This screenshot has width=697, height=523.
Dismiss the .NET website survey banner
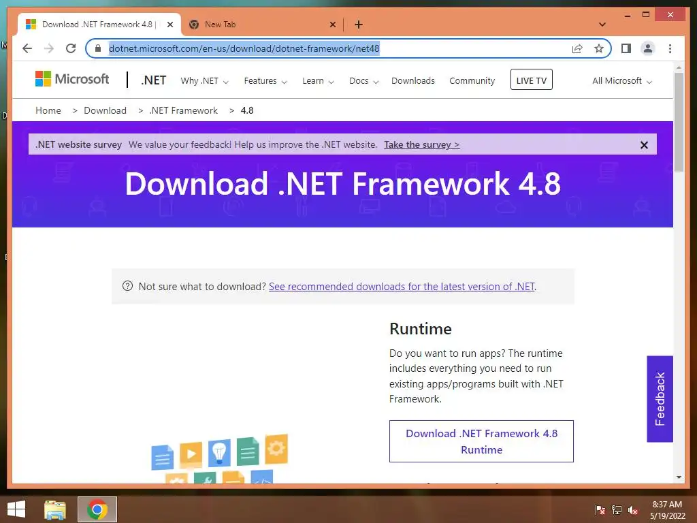(x=644, y=145)
